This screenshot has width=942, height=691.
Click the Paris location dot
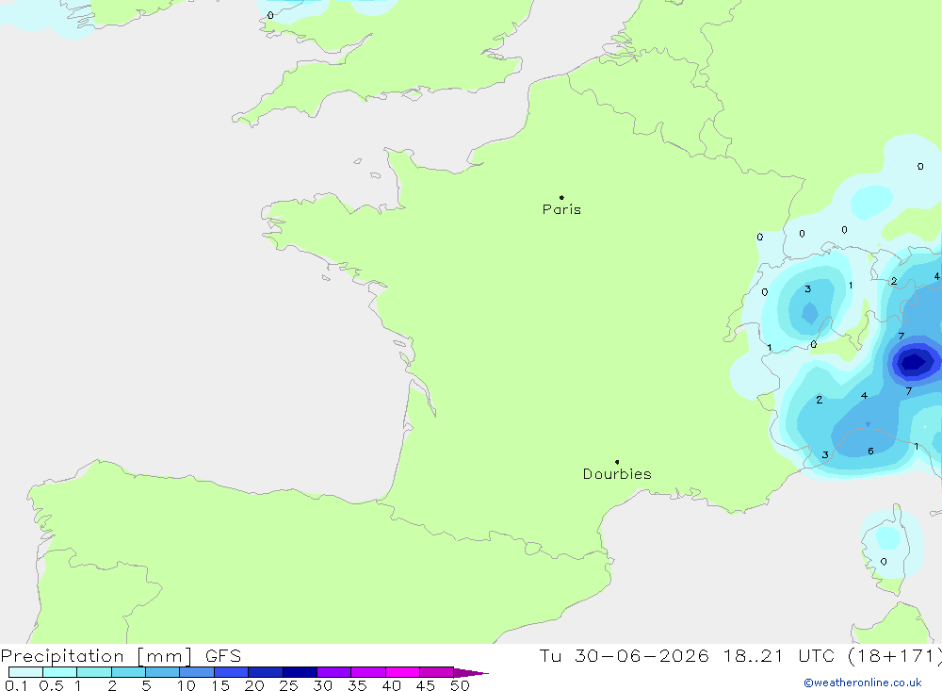561,197
